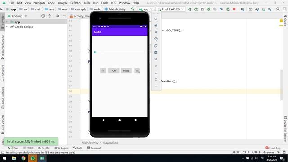The height and width of the screenshot is (162, 288).
Task: Click the editor vertical scrollbar
Action: coord(282,85)
